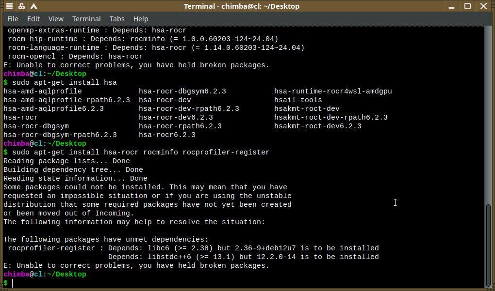
Task: Open the Edit menu
Action: click(x=33, y=19)
